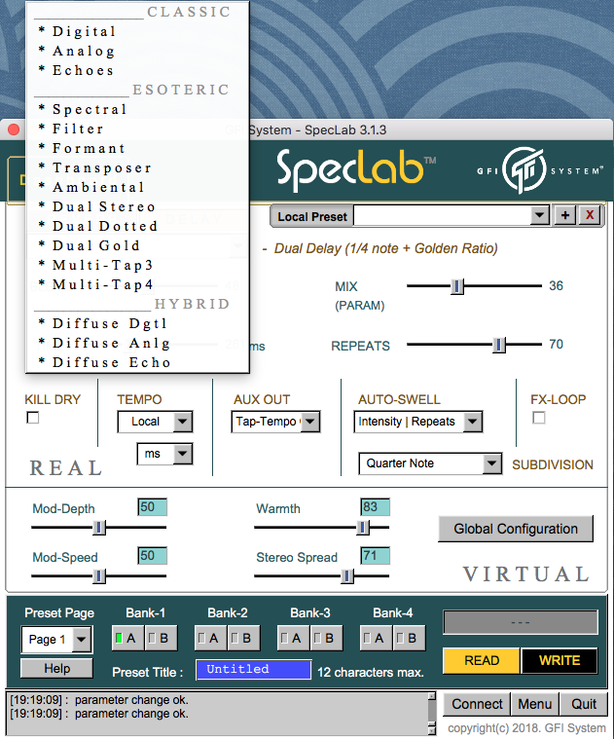614x739 pixels.
Task: Edit the Preset Title field
Action: (x=254, y=670)
